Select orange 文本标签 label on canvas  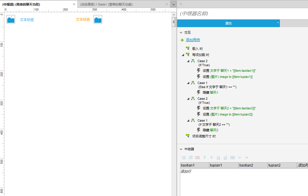[83, 20]
